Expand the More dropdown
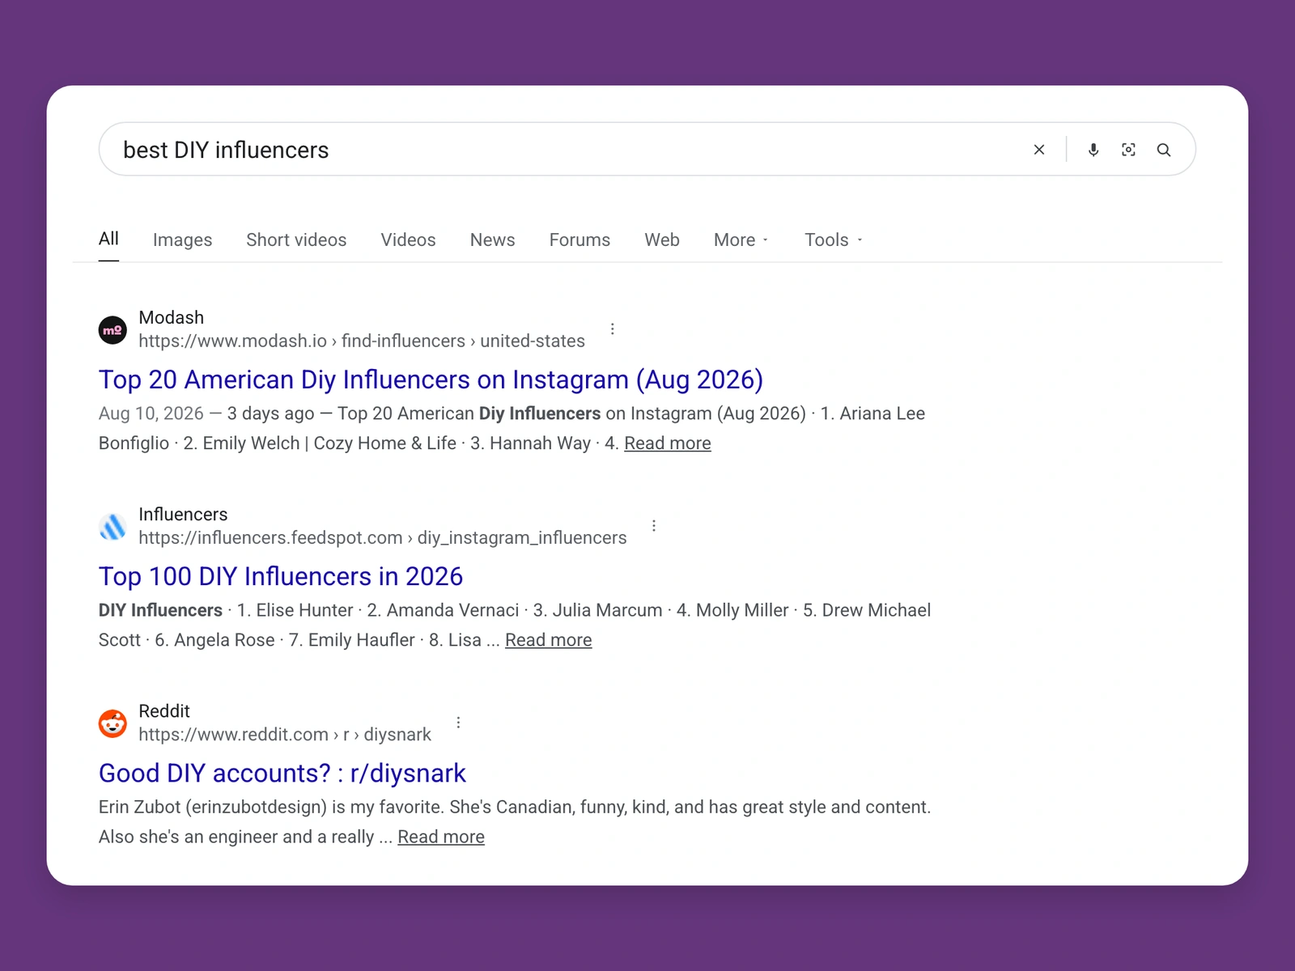1295x971 pixels. (x=741, y=240)
